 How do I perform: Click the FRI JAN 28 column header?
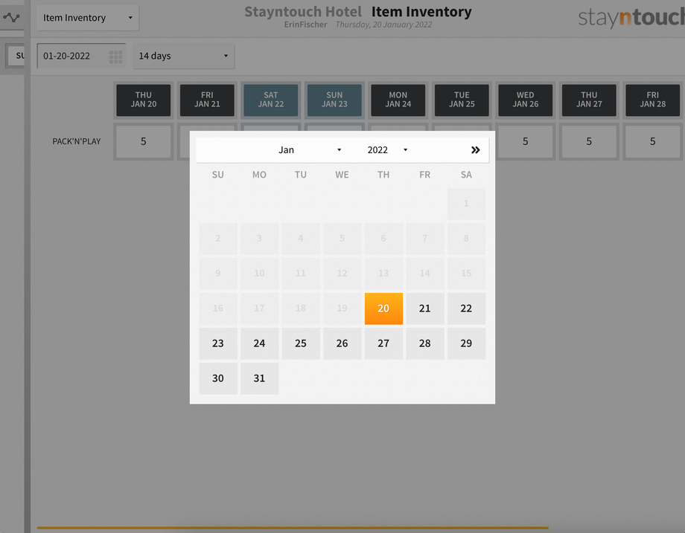(653, 100)
